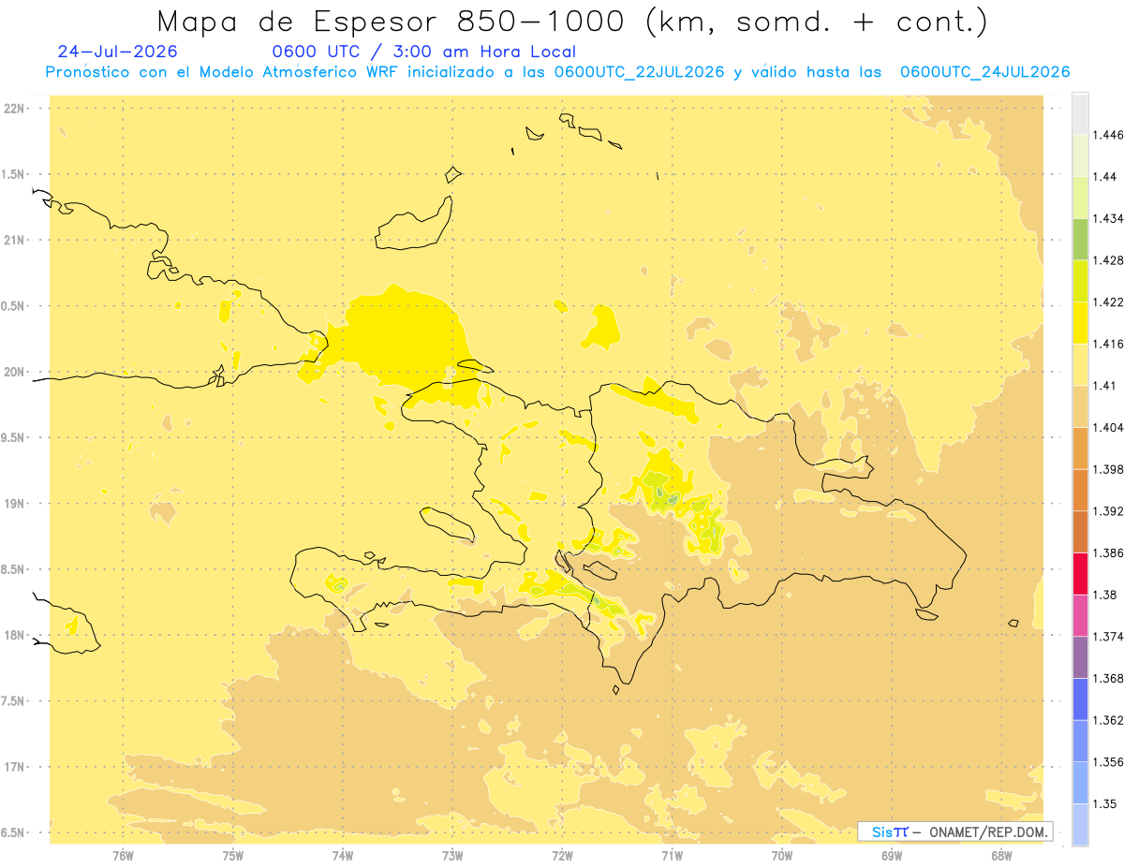Screen dimensions: 1124x868
Task: Click latitude label '18N'
Action: coord(14,635)
